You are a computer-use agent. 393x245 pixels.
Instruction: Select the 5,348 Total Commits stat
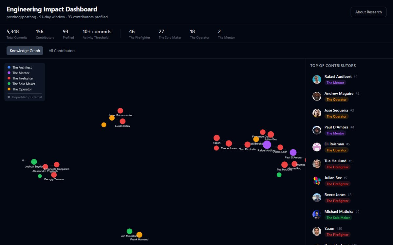[17, 34]
